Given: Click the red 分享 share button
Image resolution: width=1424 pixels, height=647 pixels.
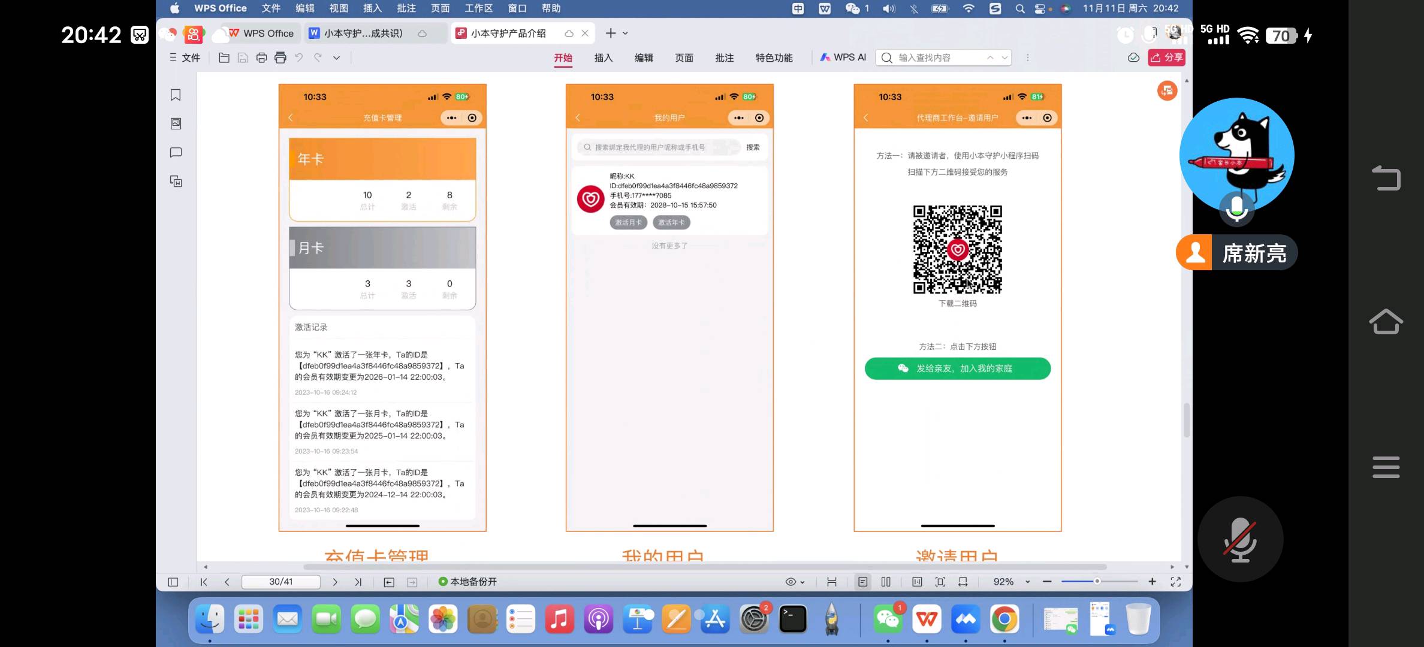Looking at the screenshot, I should point(1166,58).
